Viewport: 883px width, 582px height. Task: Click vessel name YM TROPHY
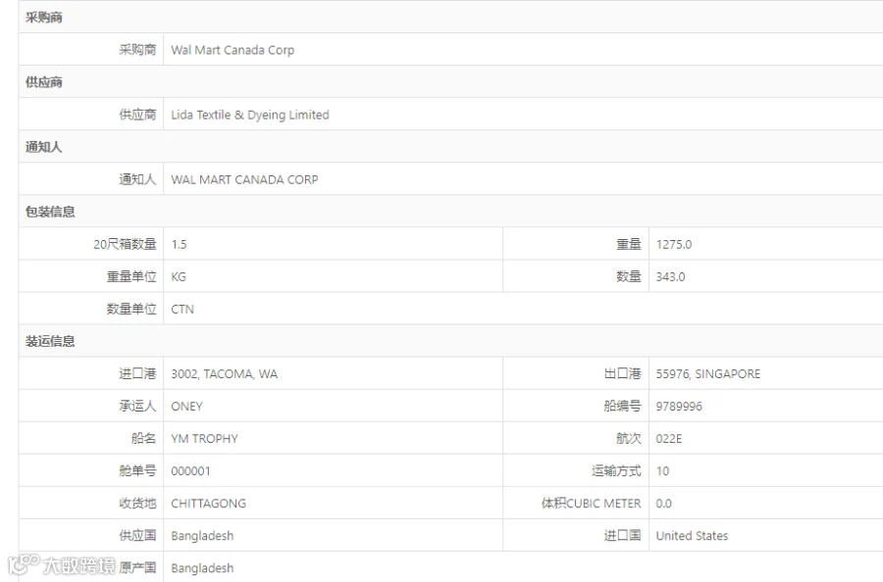pyautogui.click(x=204, y=439)
